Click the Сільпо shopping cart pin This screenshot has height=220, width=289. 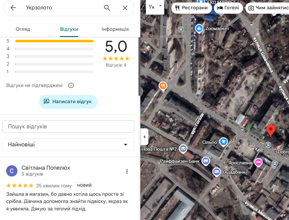(x=224, y=142)
